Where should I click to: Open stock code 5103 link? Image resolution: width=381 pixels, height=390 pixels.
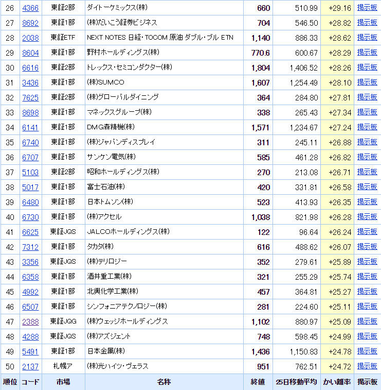point(30,173)
